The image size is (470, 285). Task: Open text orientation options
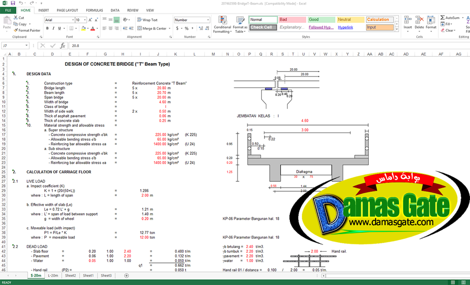[127, 20]
